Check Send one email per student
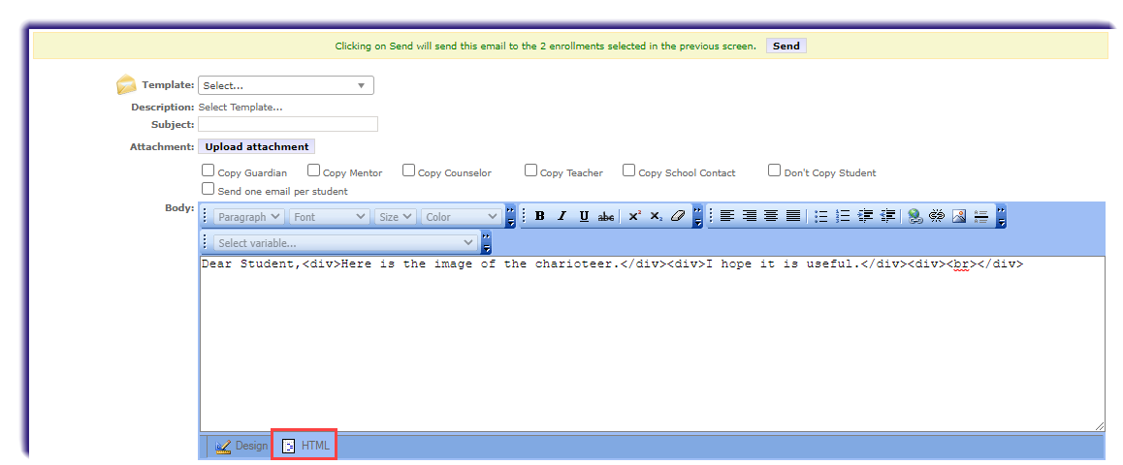The image size is (1123, 465). tap(208, 189)
